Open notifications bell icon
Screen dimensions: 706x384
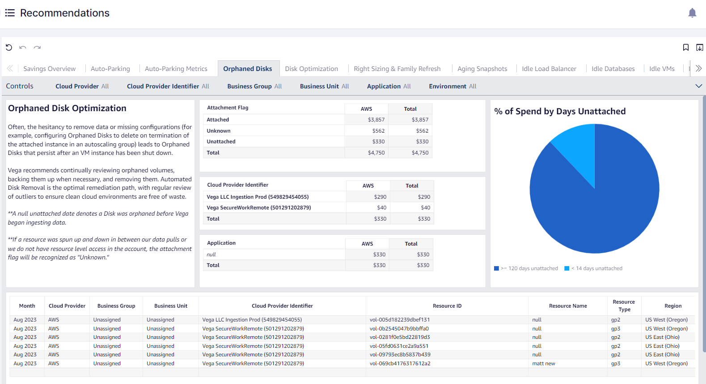tap(692, 13)
